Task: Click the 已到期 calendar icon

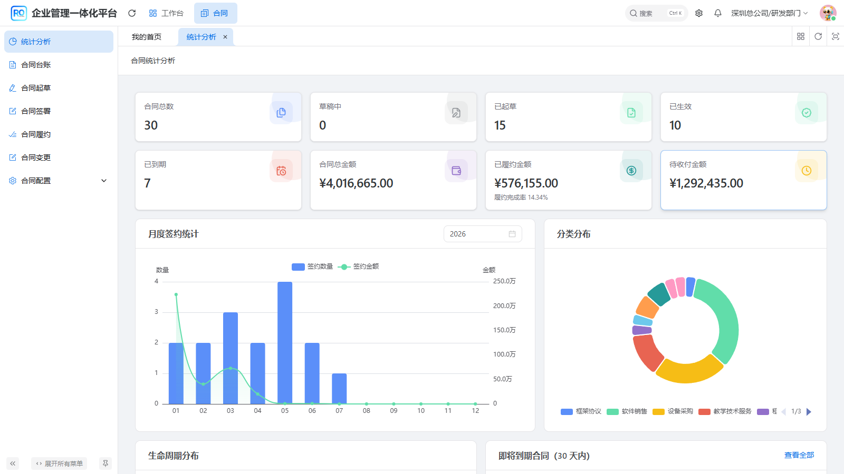Action: coord(281,171)
